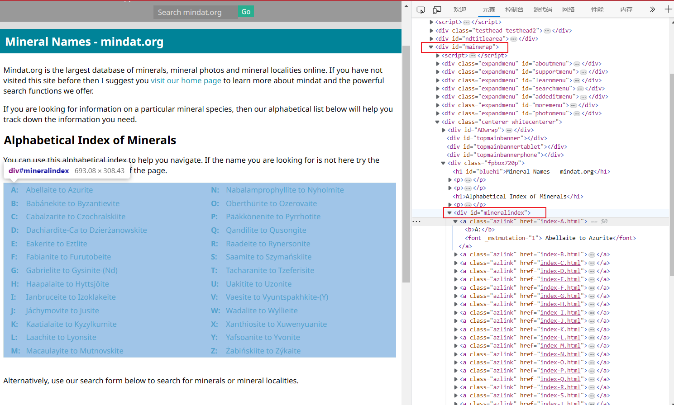Open the 内存 tab
Viewport: 674px width, 405px height.
click(x=626, y=9)
